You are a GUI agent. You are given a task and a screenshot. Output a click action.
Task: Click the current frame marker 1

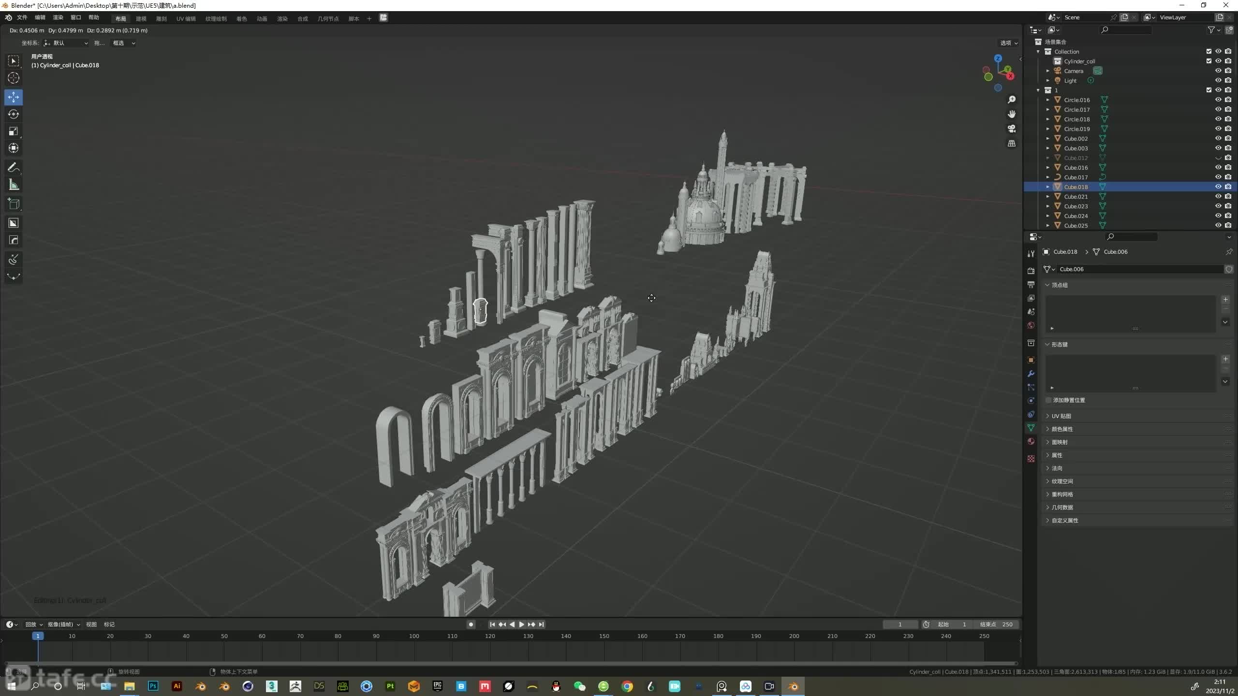click(38, 636)
